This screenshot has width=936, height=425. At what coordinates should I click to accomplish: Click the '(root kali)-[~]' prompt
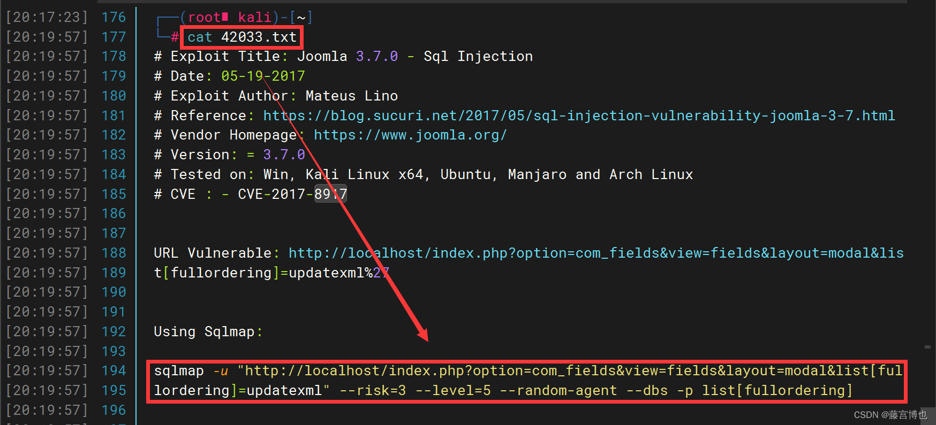click(x=246, y=17)
